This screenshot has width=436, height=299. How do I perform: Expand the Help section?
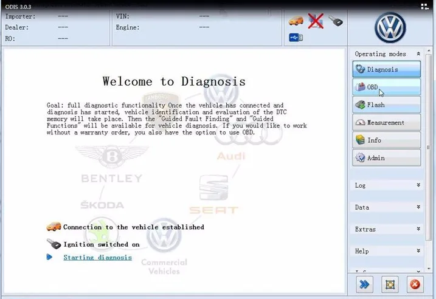tap(418, 251)
